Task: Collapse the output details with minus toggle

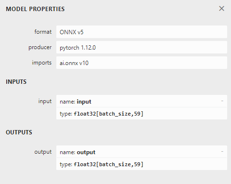Action: (222, 152)
